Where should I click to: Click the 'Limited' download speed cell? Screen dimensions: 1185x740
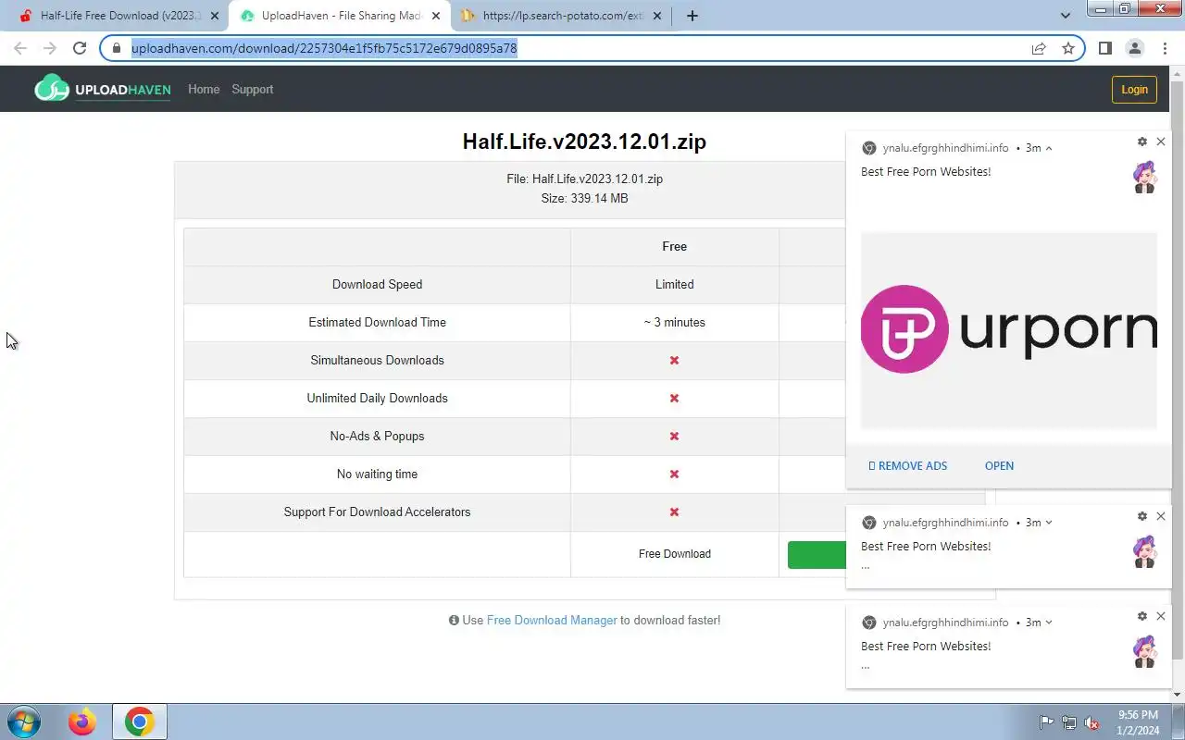(675, 285)
